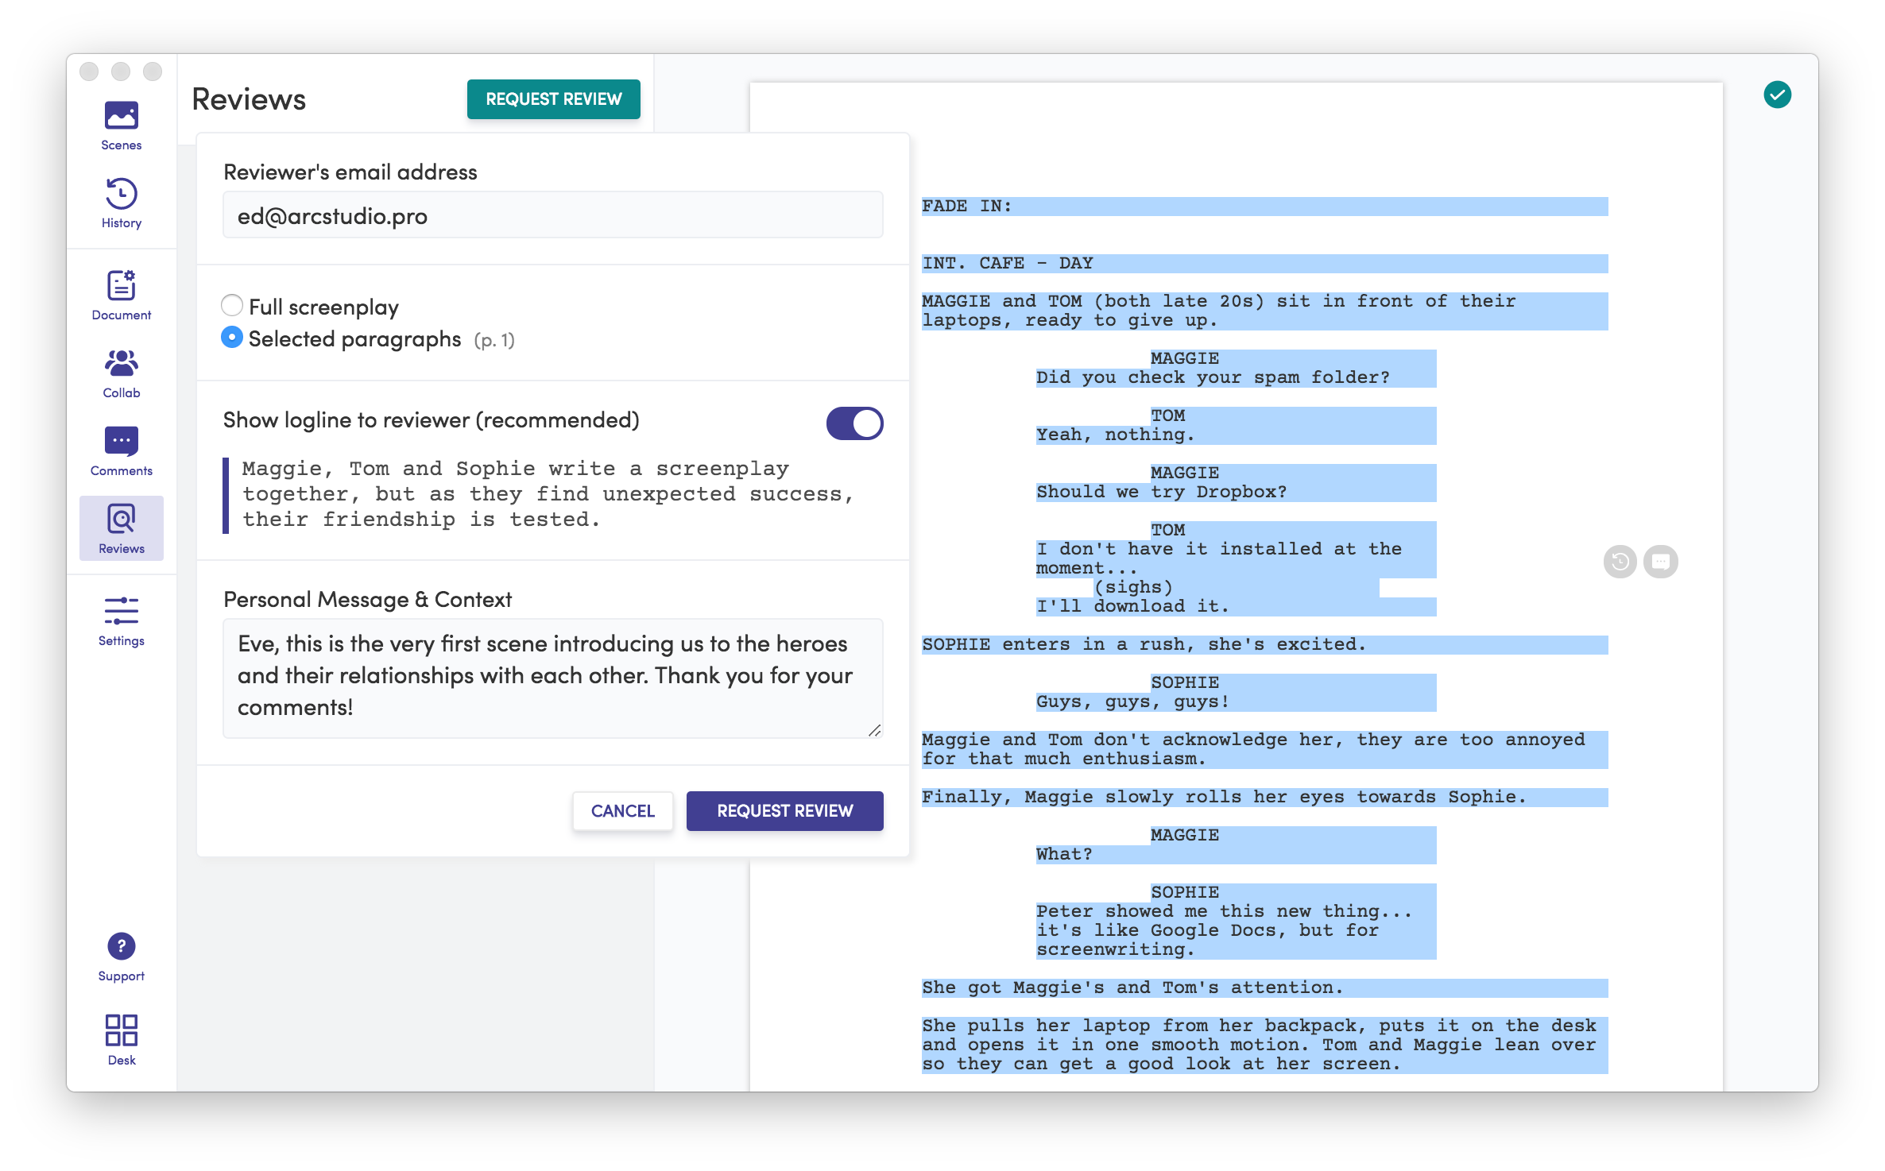
Task: Disable Show logline to reviewer toggle
Action: (854, 423)
